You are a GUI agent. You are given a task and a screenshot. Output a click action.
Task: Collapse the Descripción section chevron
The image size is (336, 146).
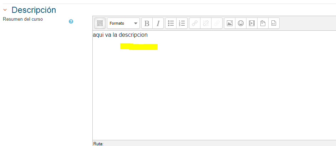[x=5, y=10]
